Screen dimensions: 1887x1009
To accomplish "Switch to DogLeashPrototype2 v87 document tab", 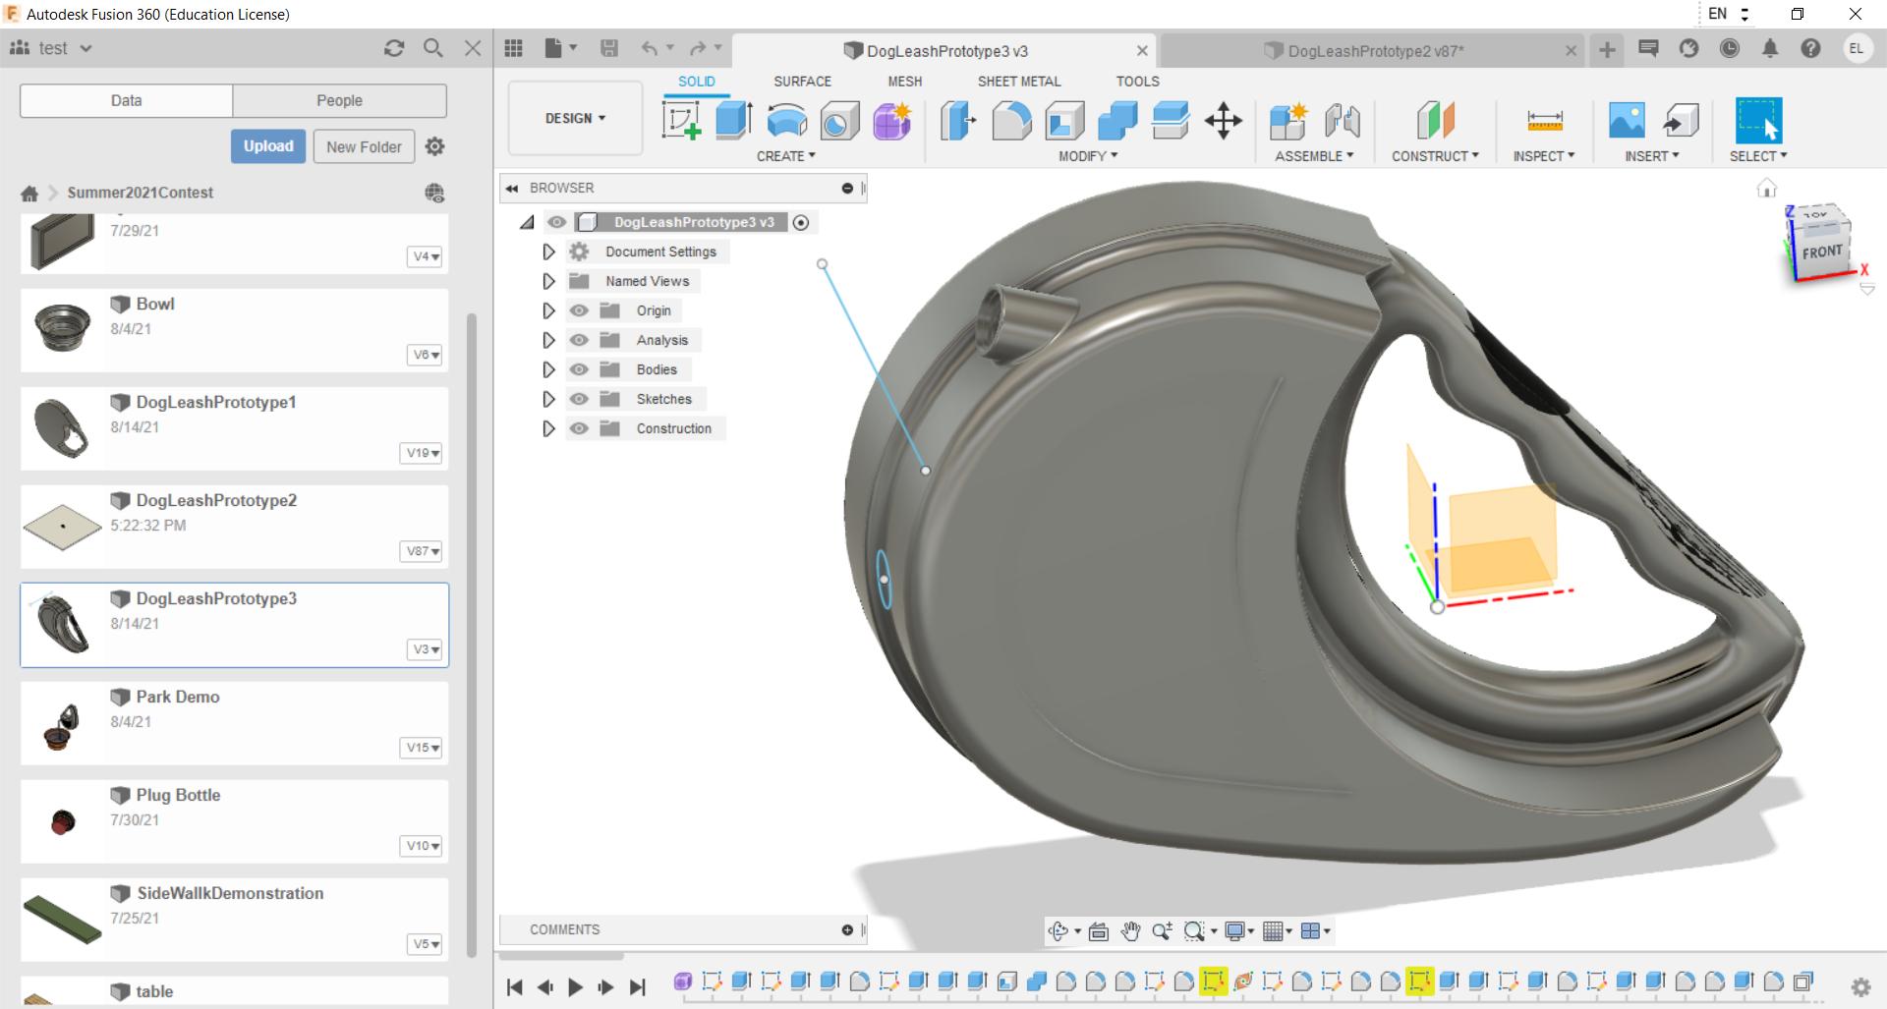I will click(x=1375, y=51).
